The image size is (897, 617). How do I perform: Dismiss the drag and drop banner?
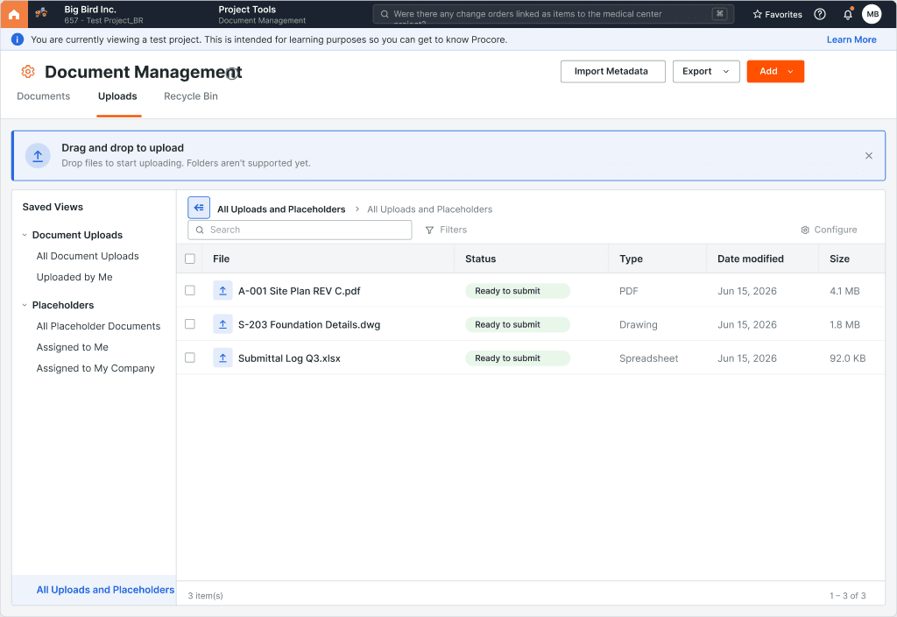tap(868, 156)
